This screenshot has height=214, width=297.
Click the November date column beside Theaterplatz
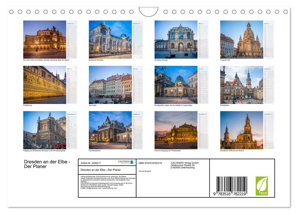pos(203,130)
